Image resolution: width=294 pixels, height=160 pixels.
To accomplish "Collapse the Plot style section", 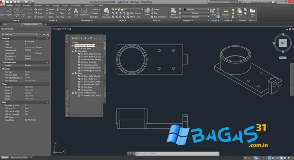I will click(47, 69).
